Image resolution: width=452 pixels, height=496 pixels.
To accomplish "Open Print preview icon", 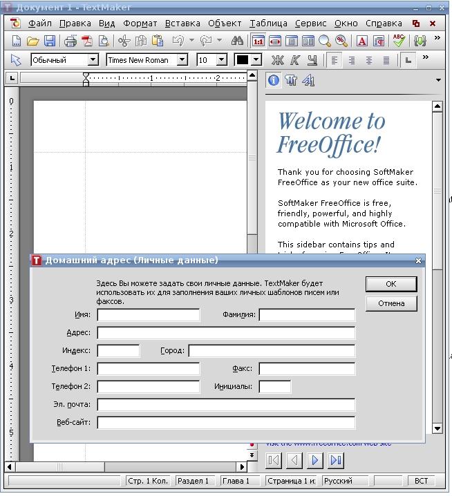I will (x=104, y=41).
